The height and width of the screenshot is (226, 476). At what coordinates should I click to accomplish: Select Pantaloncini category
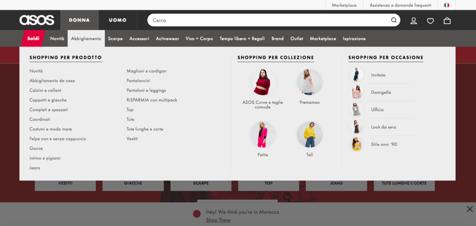[x=139, y=81]
